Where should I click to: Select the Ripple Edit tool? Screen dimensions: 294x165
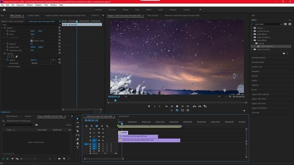pyautogui.click(x=78, y=127)
